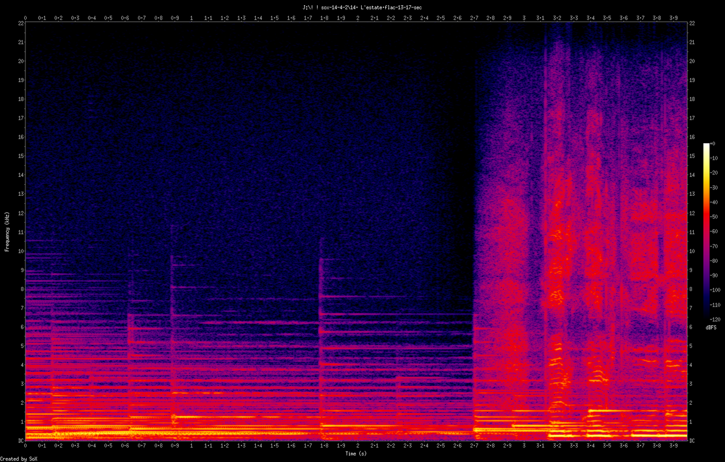Select the 'Time (s)' axis label

click(356, 453)
